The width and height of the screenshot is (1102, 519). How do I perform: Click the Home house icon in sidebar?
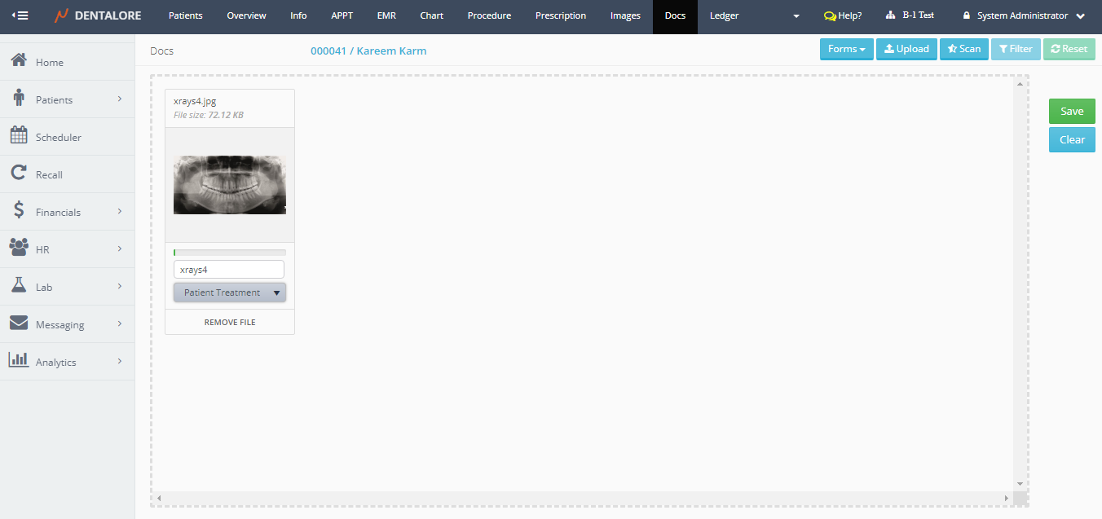click(19, 61)
